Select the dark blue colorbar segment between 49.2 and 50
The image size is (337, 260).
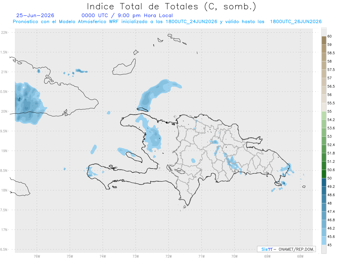tap(324, 182)
